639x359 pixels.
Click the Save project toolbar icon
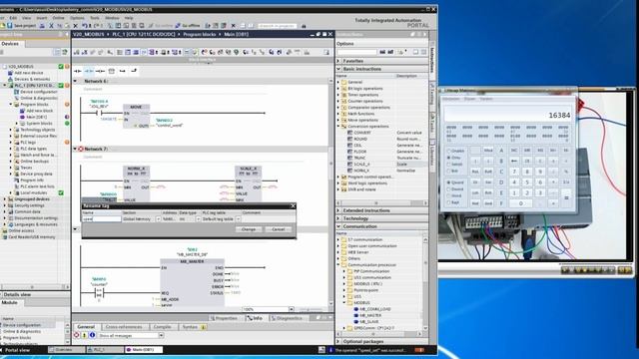click(10, 26)
